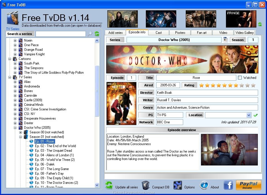Click the Compact DB trash icon
The image size is (267, 195).
click(x=146, y=185)
